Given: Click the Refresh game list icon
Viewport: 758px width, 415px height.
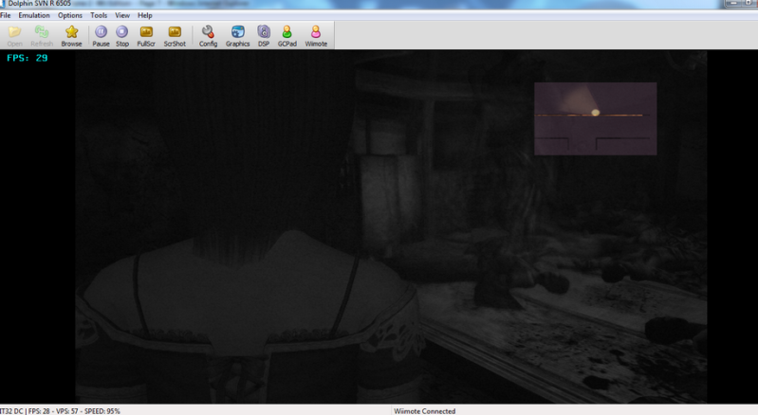Looking at the screenshot, I should pos(43,35).
